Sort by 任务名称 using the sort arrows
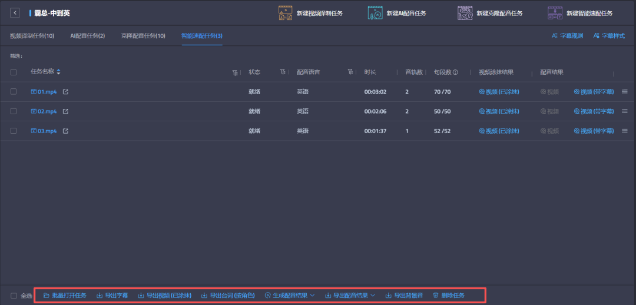The width and height of the screenshot is (636, 305). [58, 72]
